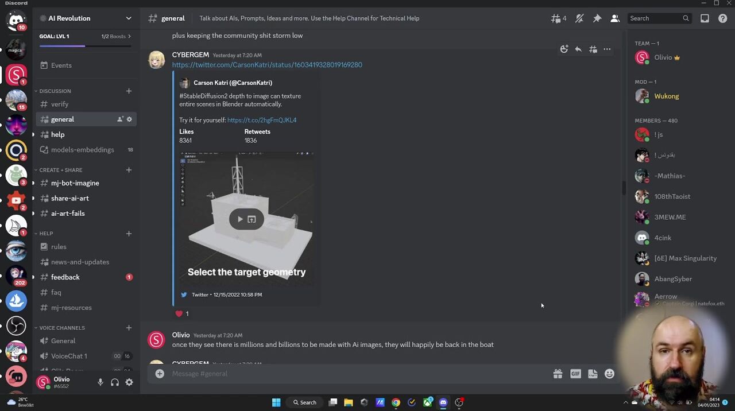Open the Threads icon in channel header
Image resolution: width=735 pixels, height=411 pixels.
[556, 18]
